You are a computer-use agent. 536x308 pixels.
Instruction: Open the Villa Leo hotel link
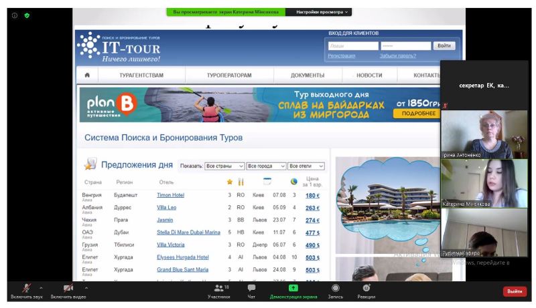pyautogui.click(x=166, y=208)
